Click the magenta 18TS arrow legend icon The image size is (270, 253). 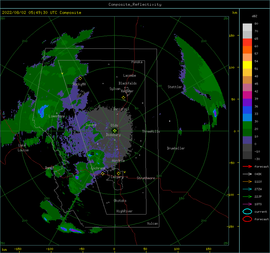click(247, 204)
